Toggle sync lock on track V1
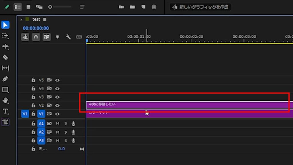Viewport: 293px width, 165px height. click(x=49, y=114)
